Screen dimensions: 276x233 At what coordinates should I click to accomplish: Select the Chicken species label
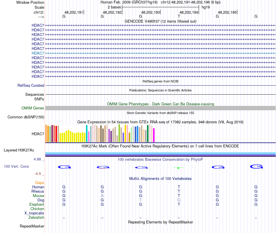tap(37, 209)
